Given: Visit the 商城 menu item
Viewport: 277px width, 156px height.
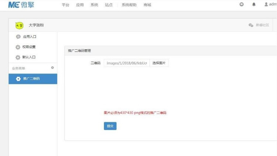Looking at the screenshot, I should pos(147,5).
